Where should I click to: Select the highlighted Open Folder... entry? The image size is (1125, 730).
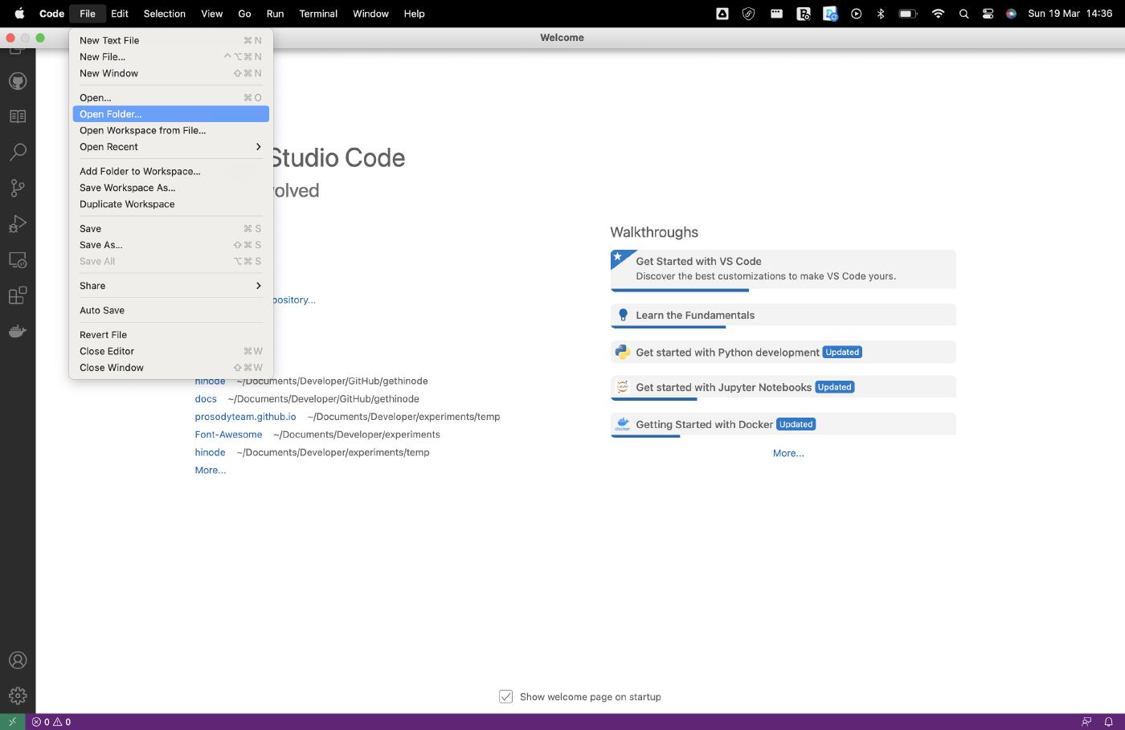point(170,114)
